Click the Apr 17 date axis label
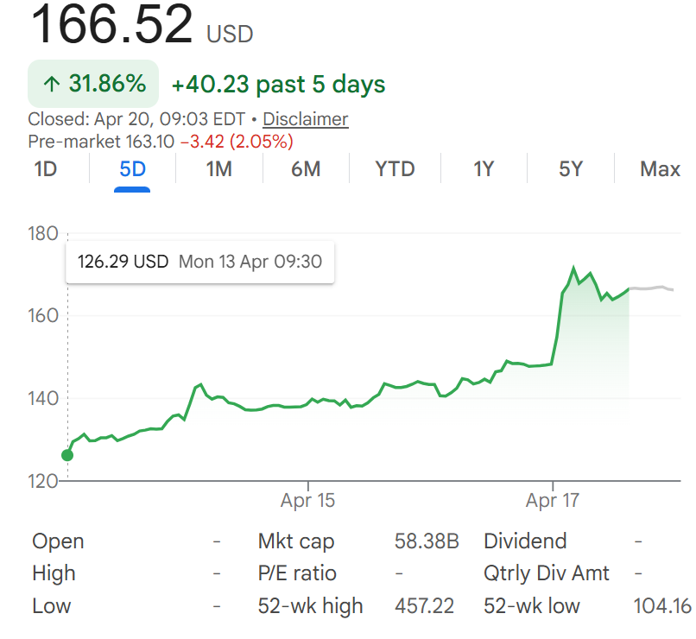The width and height of the screenshot is (696, 639). tap(553, 500)
